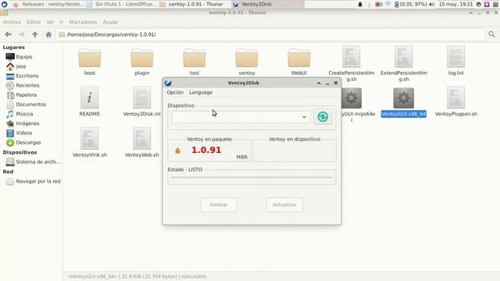Open the Archivo menu in Thunar
The image size is (500, 281).
12,22
